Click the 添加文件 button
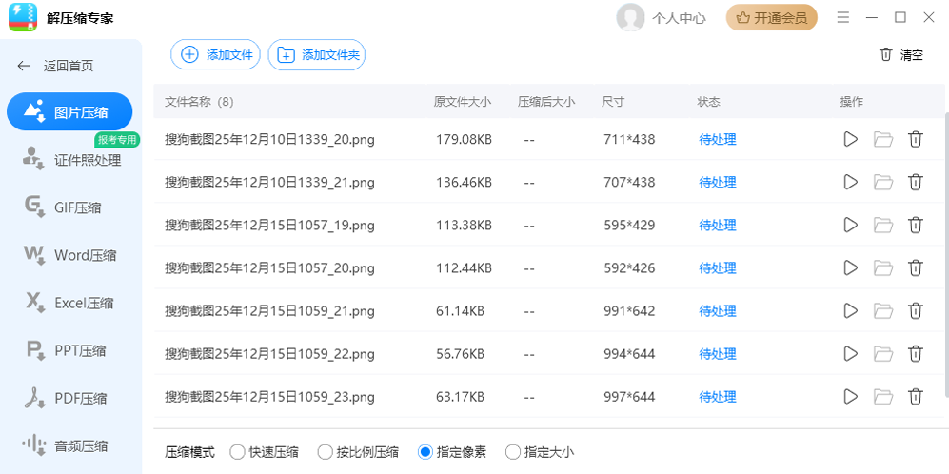949x474 pixels. tap(215, 55)
